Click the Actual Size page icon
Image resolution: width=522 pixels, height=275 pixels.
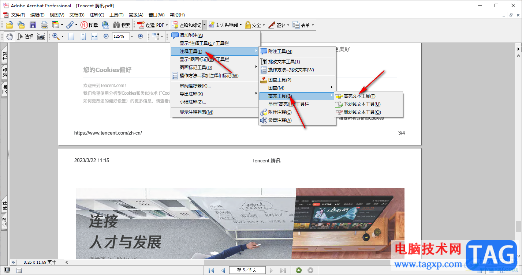coord(71,36)
